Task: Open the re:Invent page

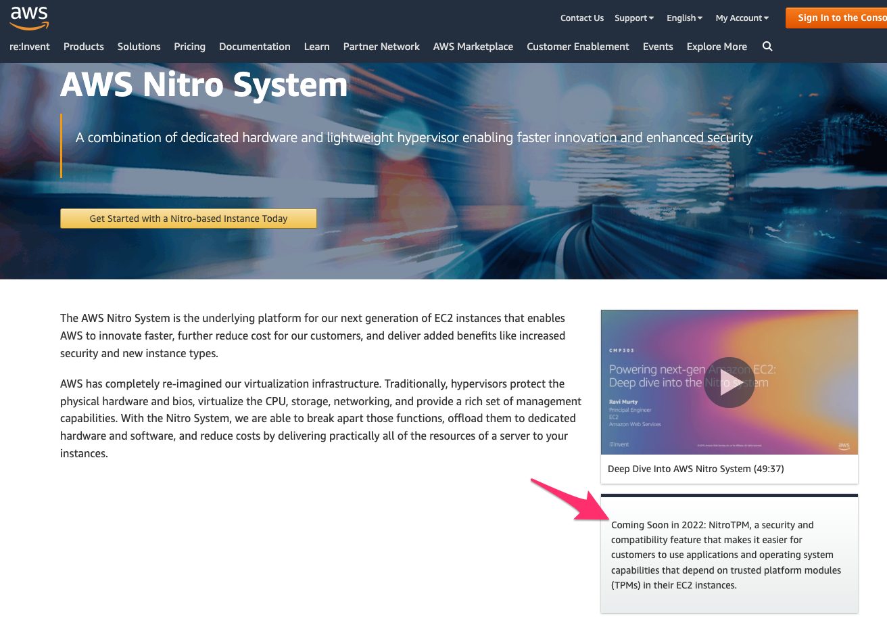Action: coord(29,47)
